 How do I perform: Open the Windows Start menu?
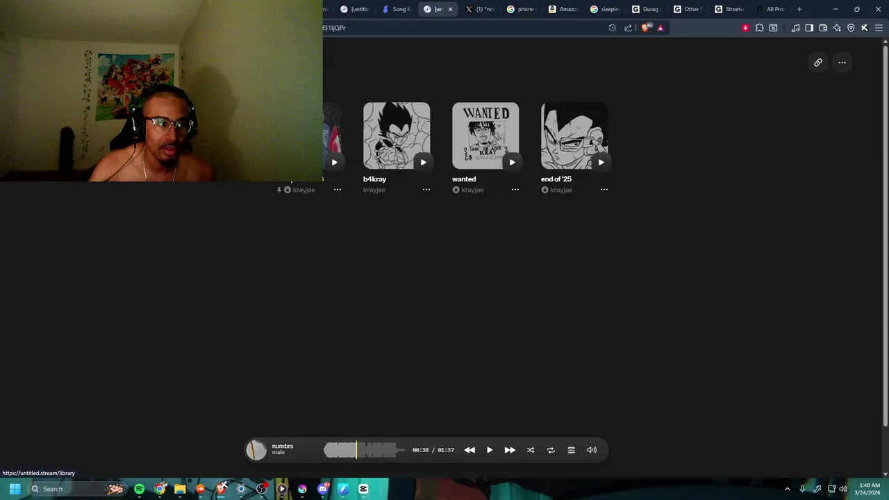tap(15, 489)
